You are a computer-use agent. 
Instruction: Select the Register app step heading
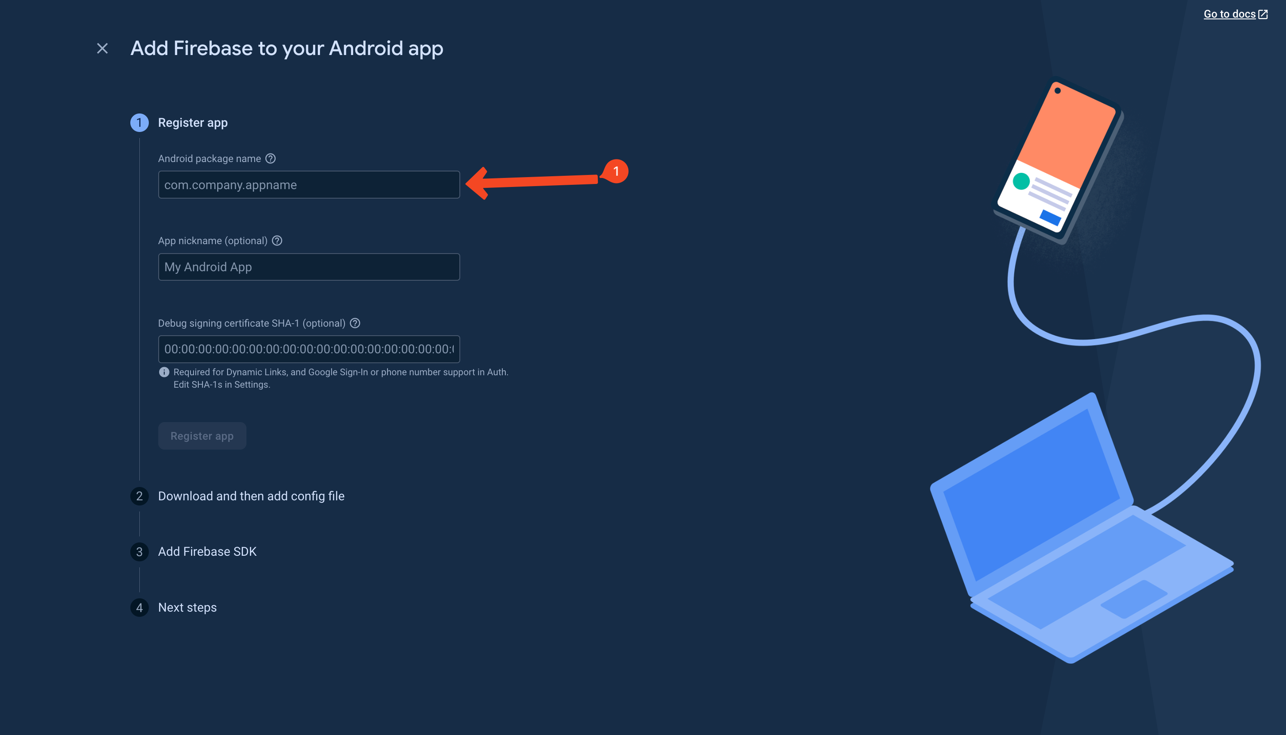tap(193, 122)
